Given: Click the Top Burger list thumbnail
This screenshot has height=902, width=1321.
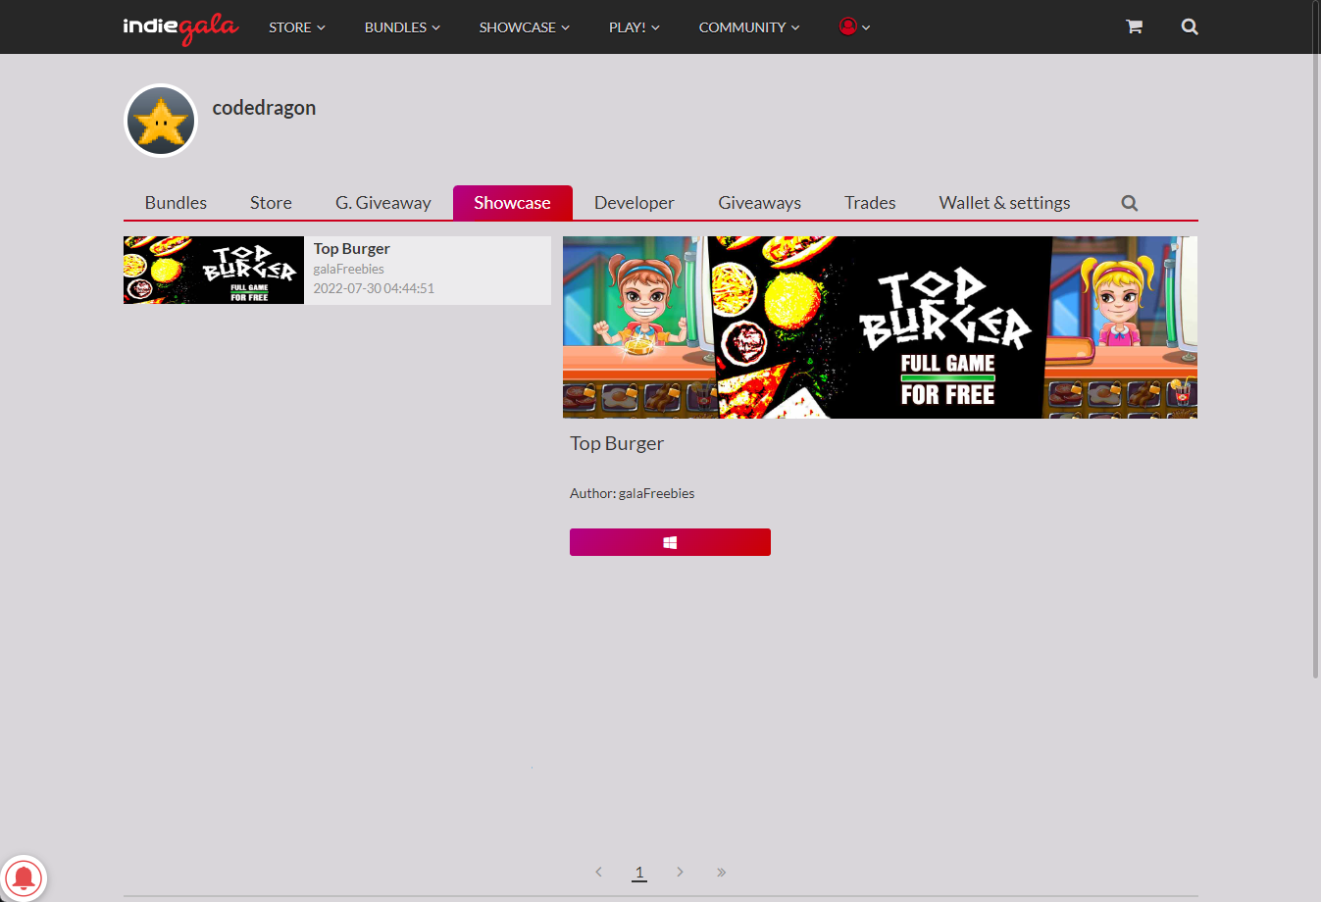Looking at the screenshot, I should (x=214, y=270).
